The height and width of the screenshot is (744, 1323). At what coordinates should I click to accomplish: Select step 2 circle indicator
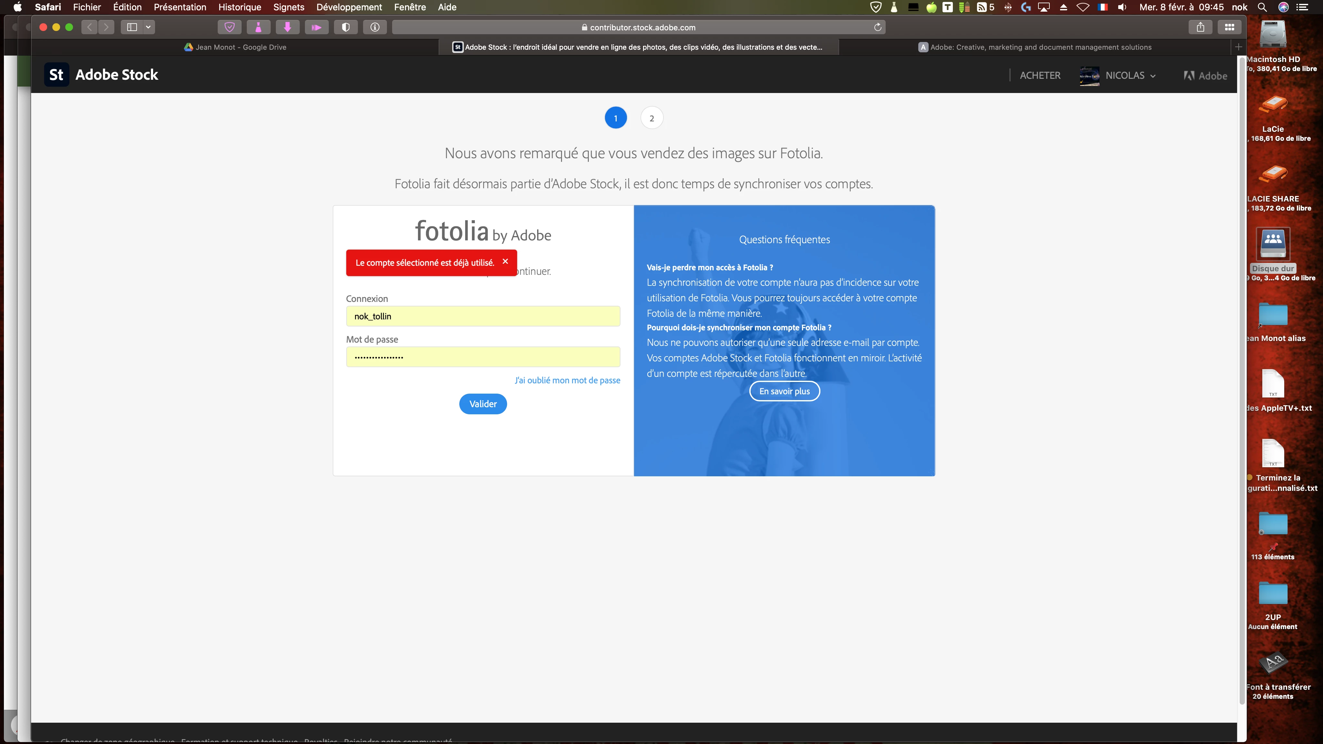click(652, 118)
